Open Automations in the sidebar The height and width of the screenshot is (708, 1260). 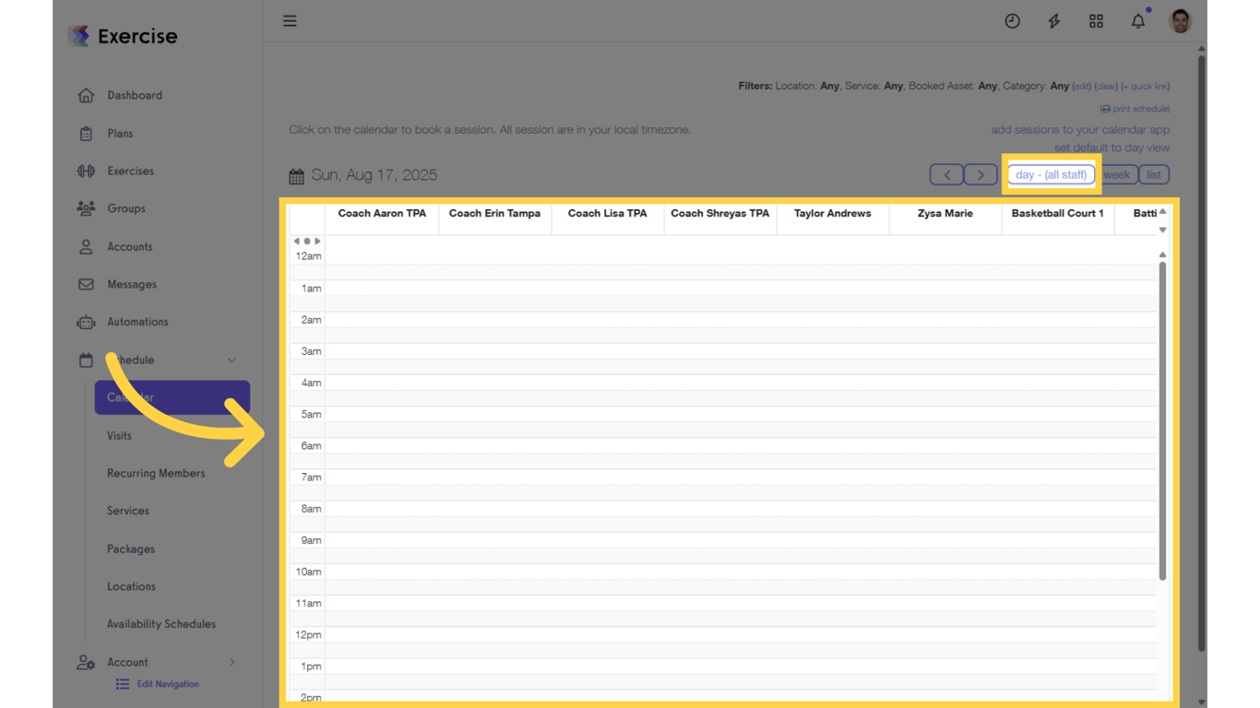137,322
